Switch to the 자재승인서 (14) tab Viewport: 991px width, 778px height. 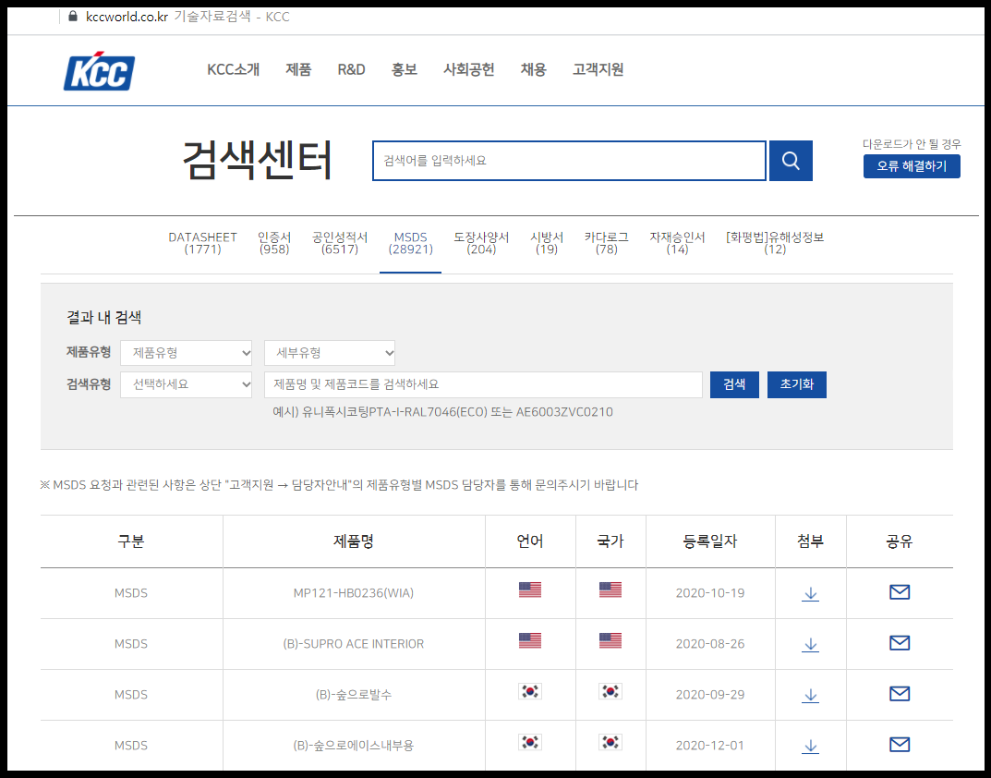coord(677,243)
